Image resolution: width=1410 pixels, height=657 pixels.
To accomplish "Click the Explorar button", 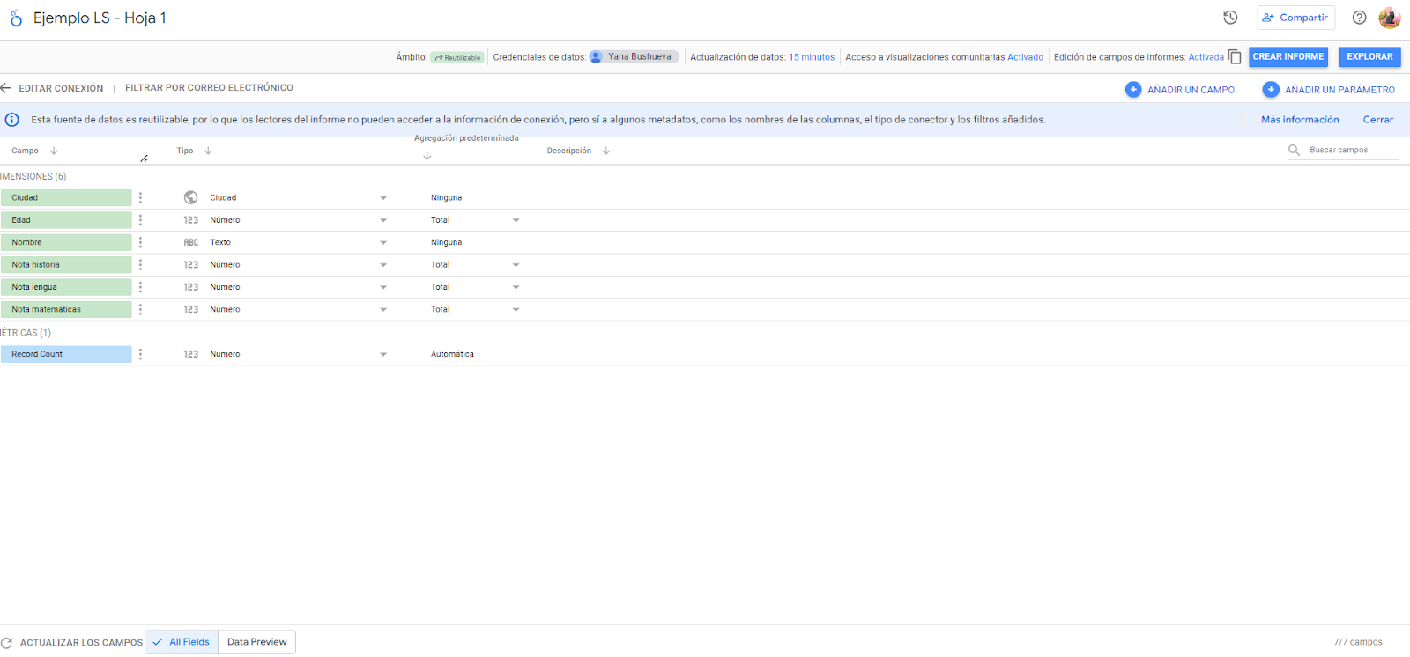I will (x=1369, y=57).
